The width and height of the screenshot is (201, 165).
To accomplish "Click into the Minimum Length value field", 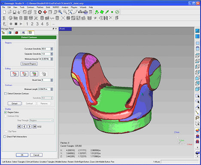I will (44, 89).
